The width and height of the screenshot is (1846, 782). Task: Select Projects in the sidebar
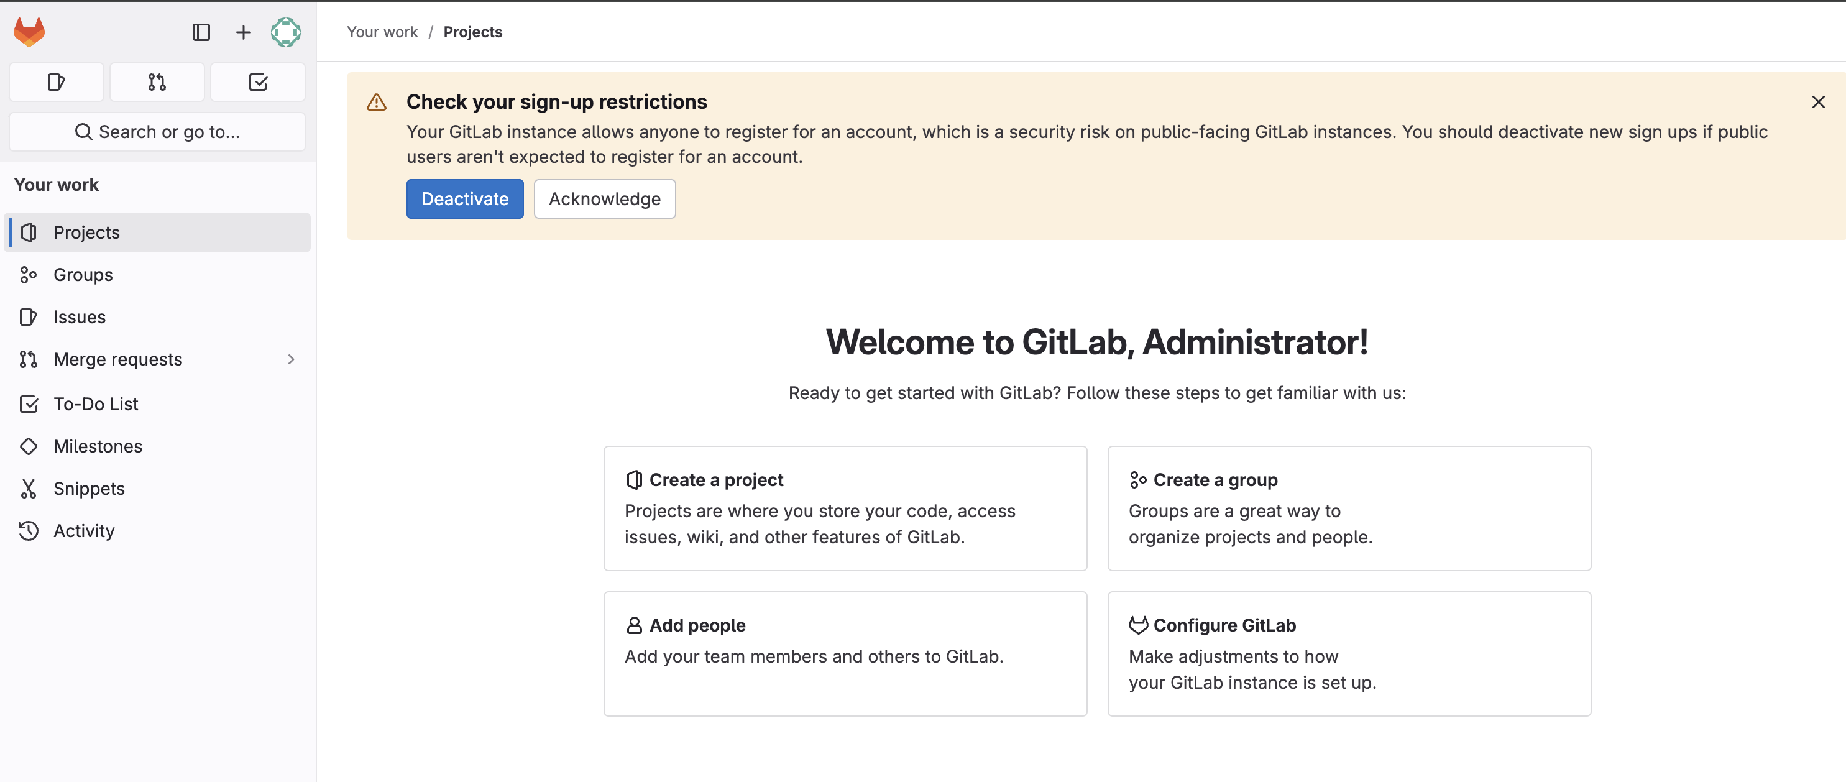coord(157,232)
